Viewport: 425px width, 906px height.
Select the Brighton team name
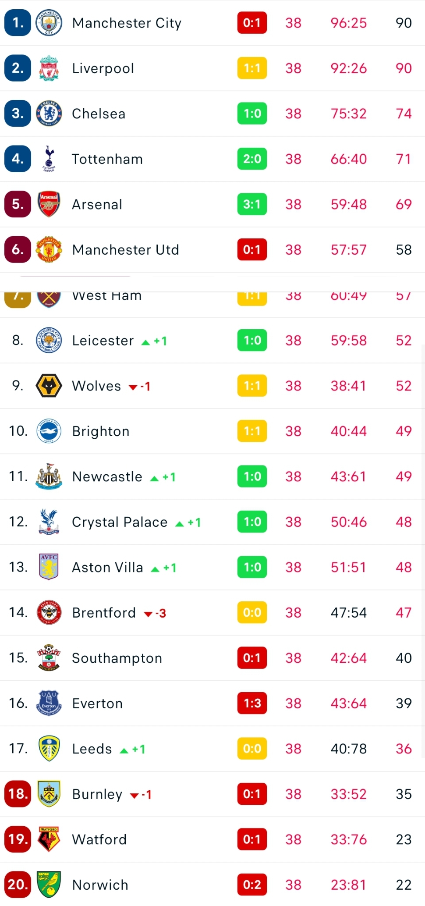point(101,431)
